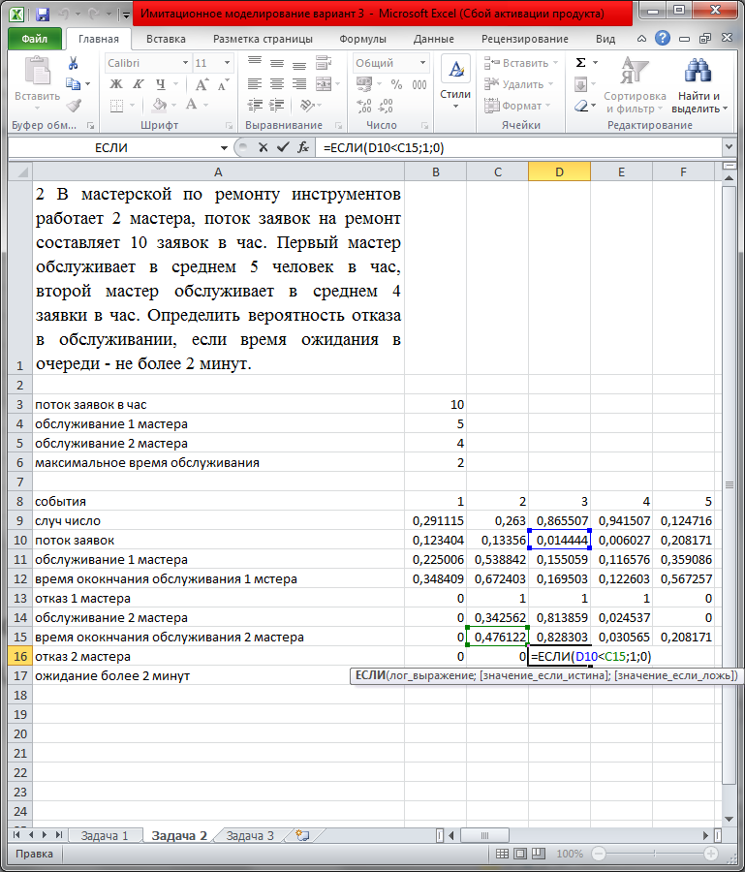745x872 pixels.
Task: Click the Save icon in quick access toolbar
Action: (43, 14)
